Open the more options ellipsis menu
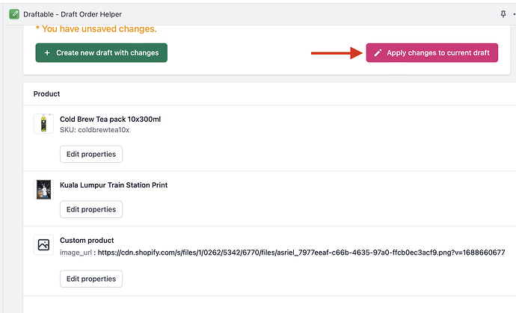516x313 pixels. click(514, 14)
